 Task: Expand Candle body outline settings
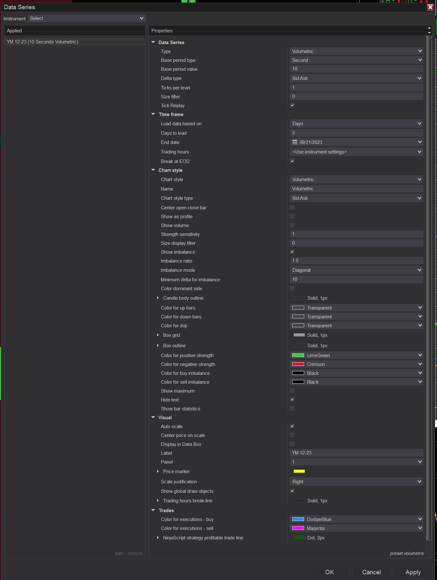[158, 298]
